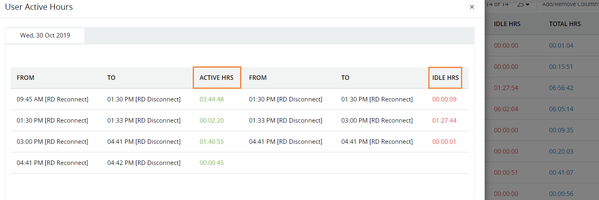Close the User Active Hours dialog
This screenshot has width=599, height=200.
coord(472,7)
